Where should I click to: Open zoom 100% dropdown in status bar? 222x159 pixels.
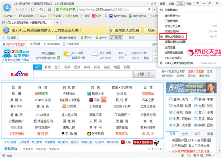(x=213, y=155)
